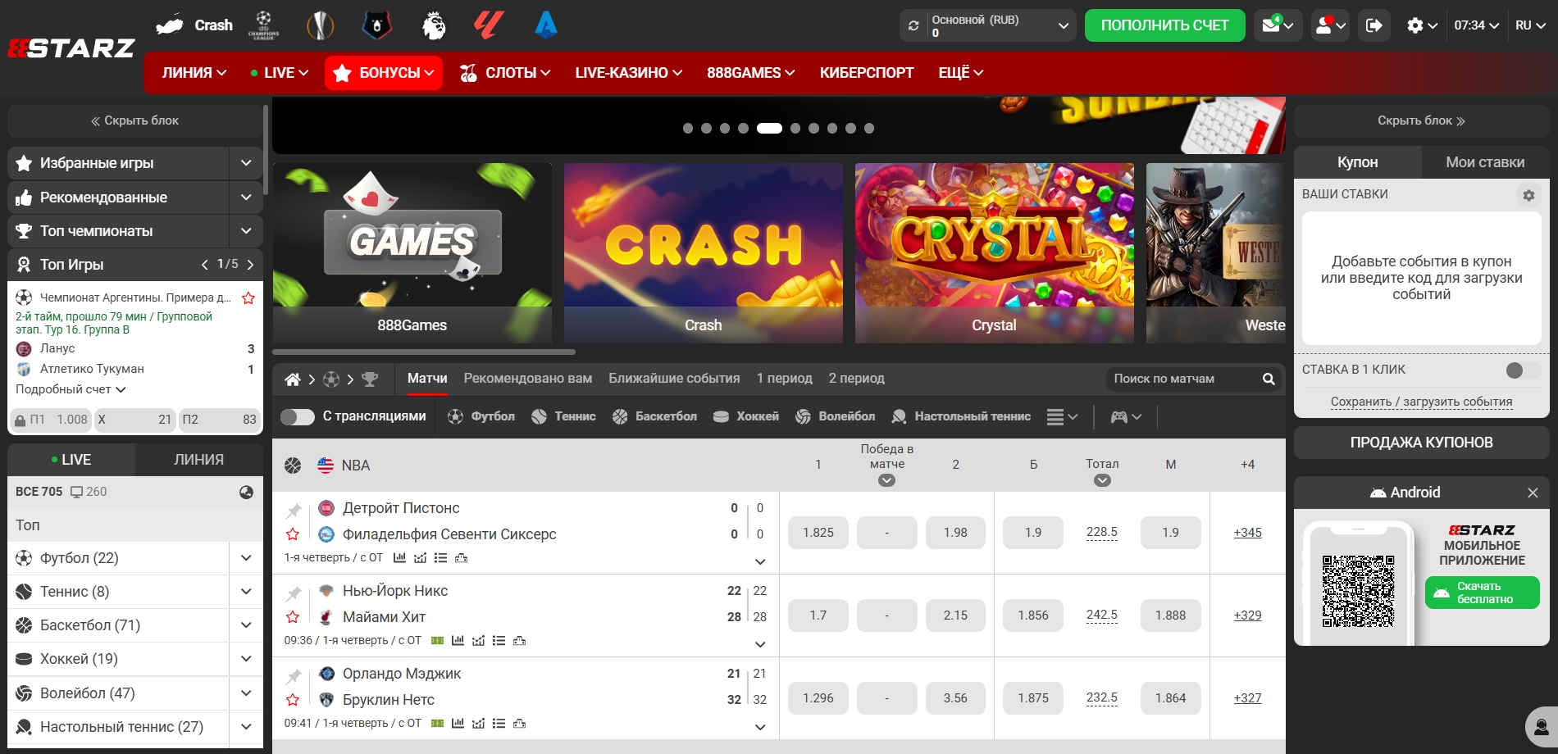Viewport: 1558px width, 754px height.
Task: Switch to 'Мои ставки' tab
Action: click(x=1484, y=162)
